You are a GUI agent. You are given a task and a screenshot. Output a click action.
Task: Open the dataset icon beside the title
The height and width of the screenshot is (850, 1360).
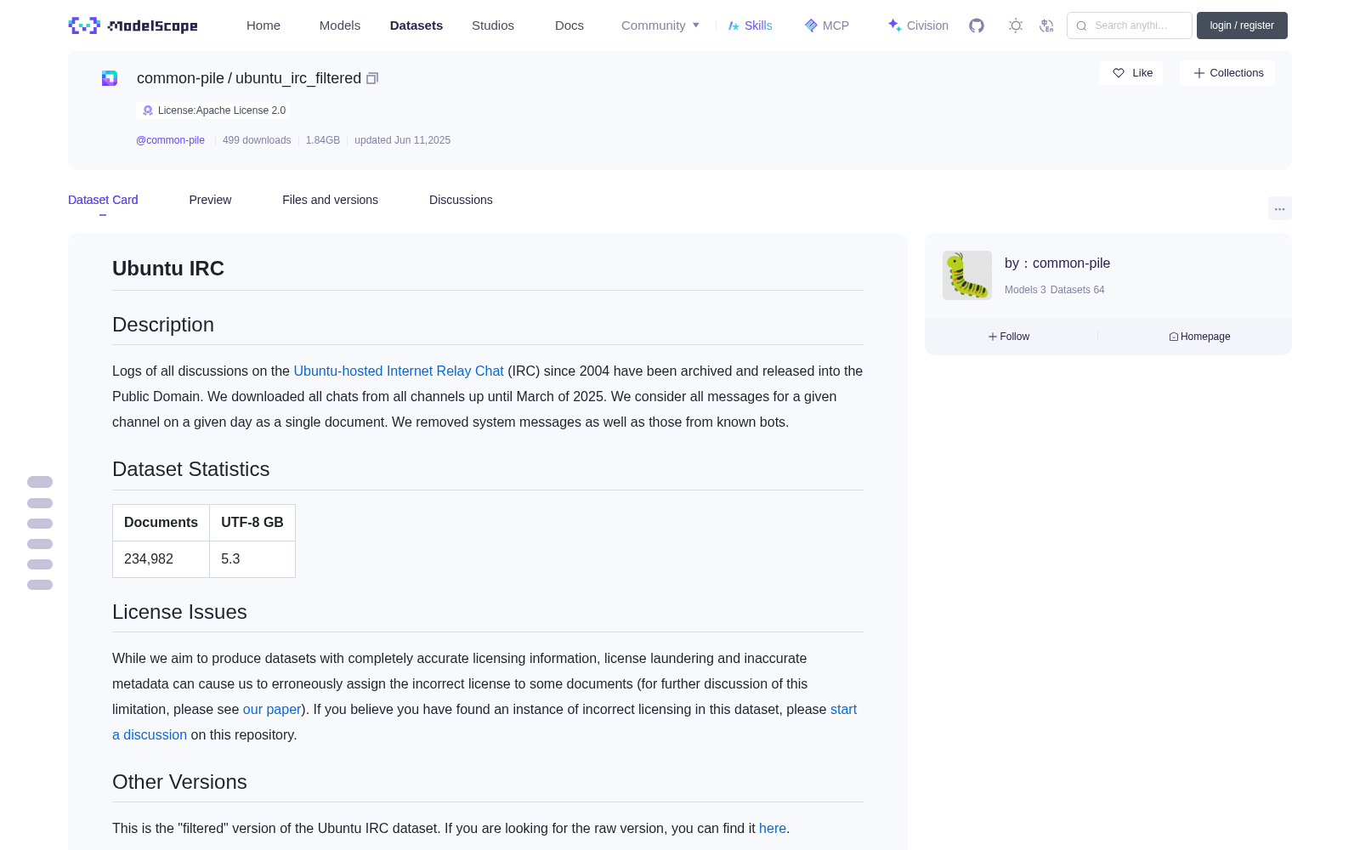[x=110, y=78]
